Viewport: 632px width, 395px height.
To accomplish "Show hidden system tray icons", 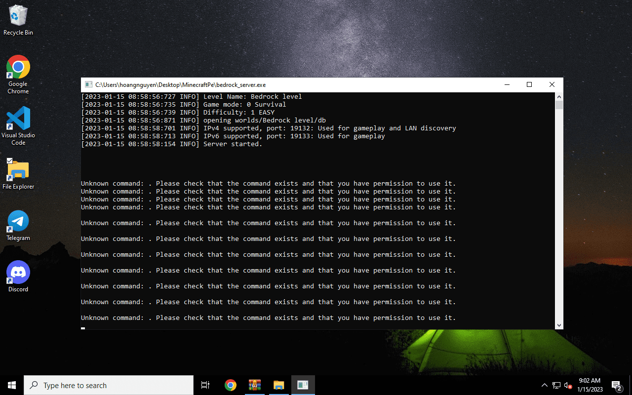I will 545,385.
